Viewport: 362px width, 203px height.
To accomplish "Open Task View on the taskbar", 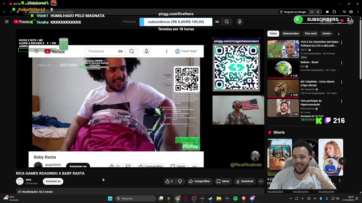I will click(x=161, y=198).
